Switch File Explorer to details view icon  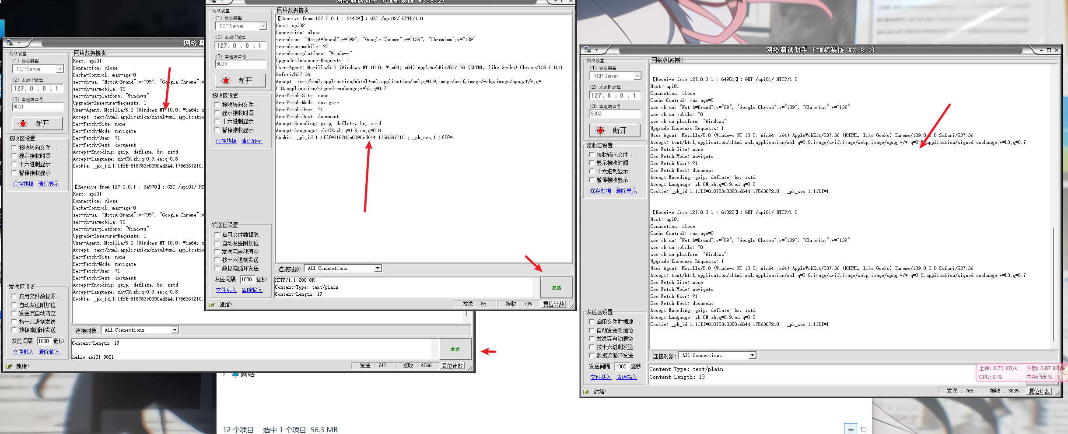pos(850,429)
